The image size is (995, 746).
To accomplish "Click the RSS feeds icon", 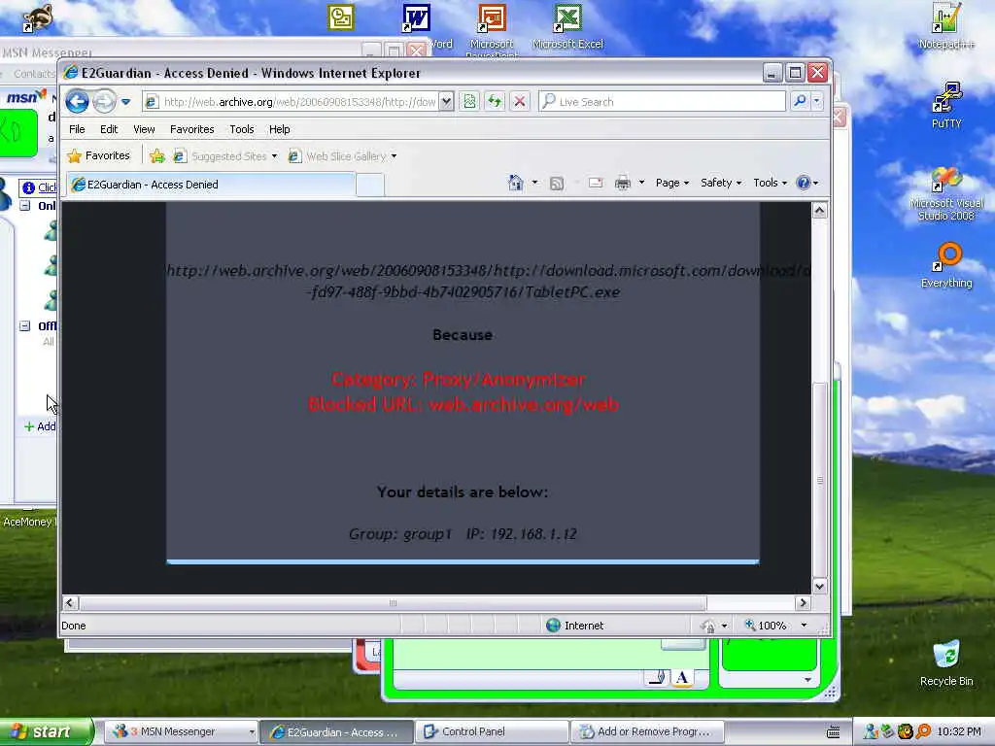I will (557, 184).
